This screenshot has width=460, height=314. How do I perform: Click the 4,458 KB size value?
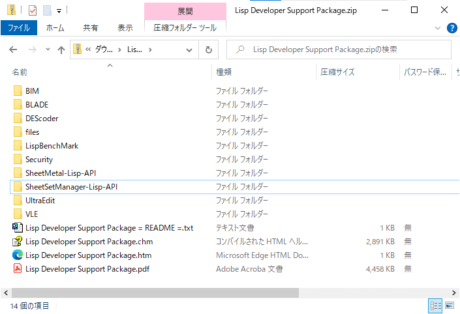point(380,269)
